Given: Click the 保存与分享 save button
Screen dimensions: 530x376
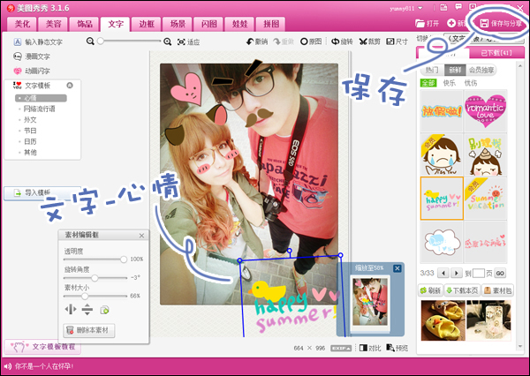Looking at the screenshot, I should pyautogui.click(x=501, y=23).
